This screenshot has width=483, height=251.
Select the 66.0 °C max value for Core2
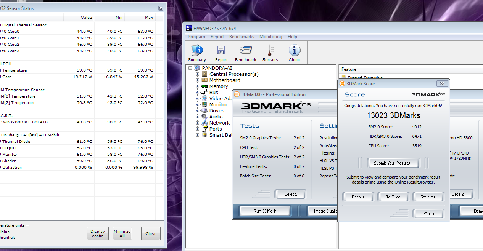coord(145,44)
